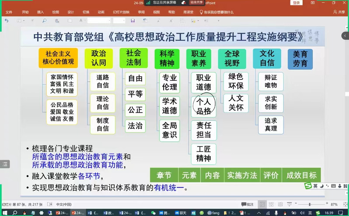Click Normal view icon in status bar
This screenshot has width=349, height=216.
click(262, 204)
